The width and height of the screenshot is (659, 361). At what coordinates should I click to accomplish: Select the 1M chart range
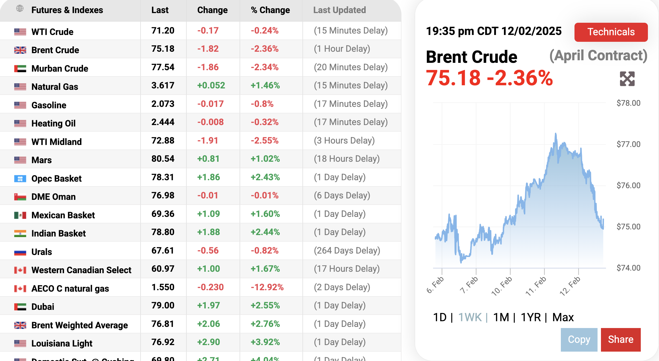(x=501, y=317)
